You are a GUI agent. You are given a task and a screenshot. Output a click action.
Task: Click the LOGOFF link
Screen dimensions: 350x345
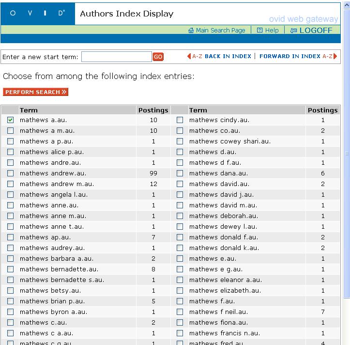pos(316,30)
